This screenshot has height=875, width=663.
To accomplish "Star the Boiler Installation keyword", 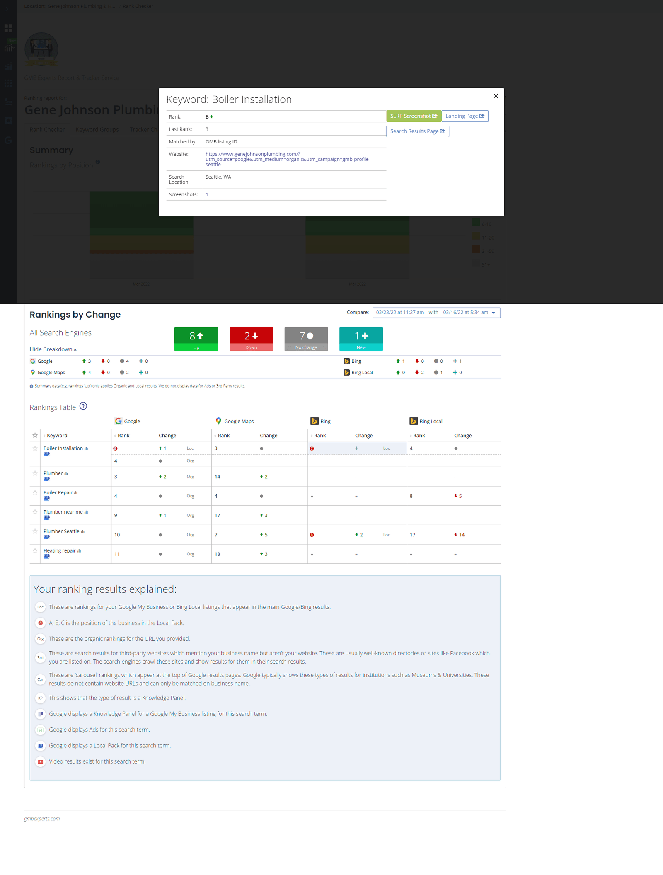I will click(35, 448).
